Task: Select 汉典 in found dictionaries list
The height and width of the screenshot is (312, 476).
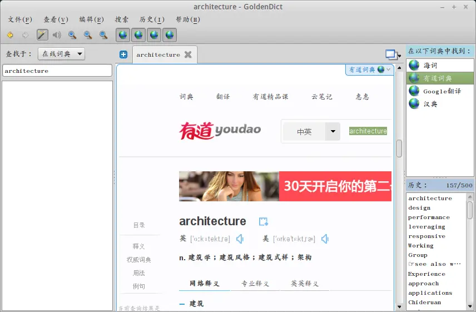Action: pos(440,104)
